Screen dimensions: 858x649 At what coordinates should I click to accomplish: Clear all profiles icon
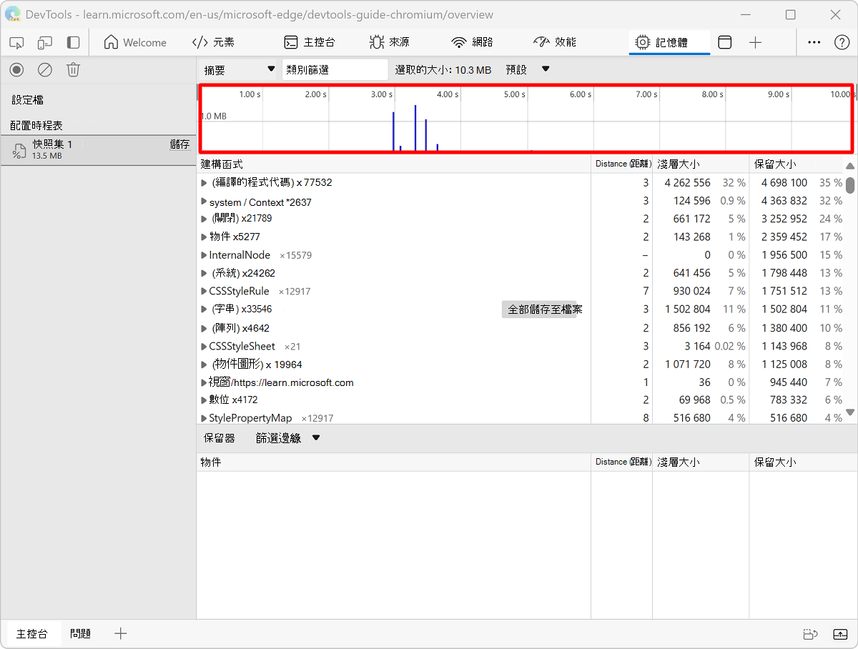coord(45,69)
